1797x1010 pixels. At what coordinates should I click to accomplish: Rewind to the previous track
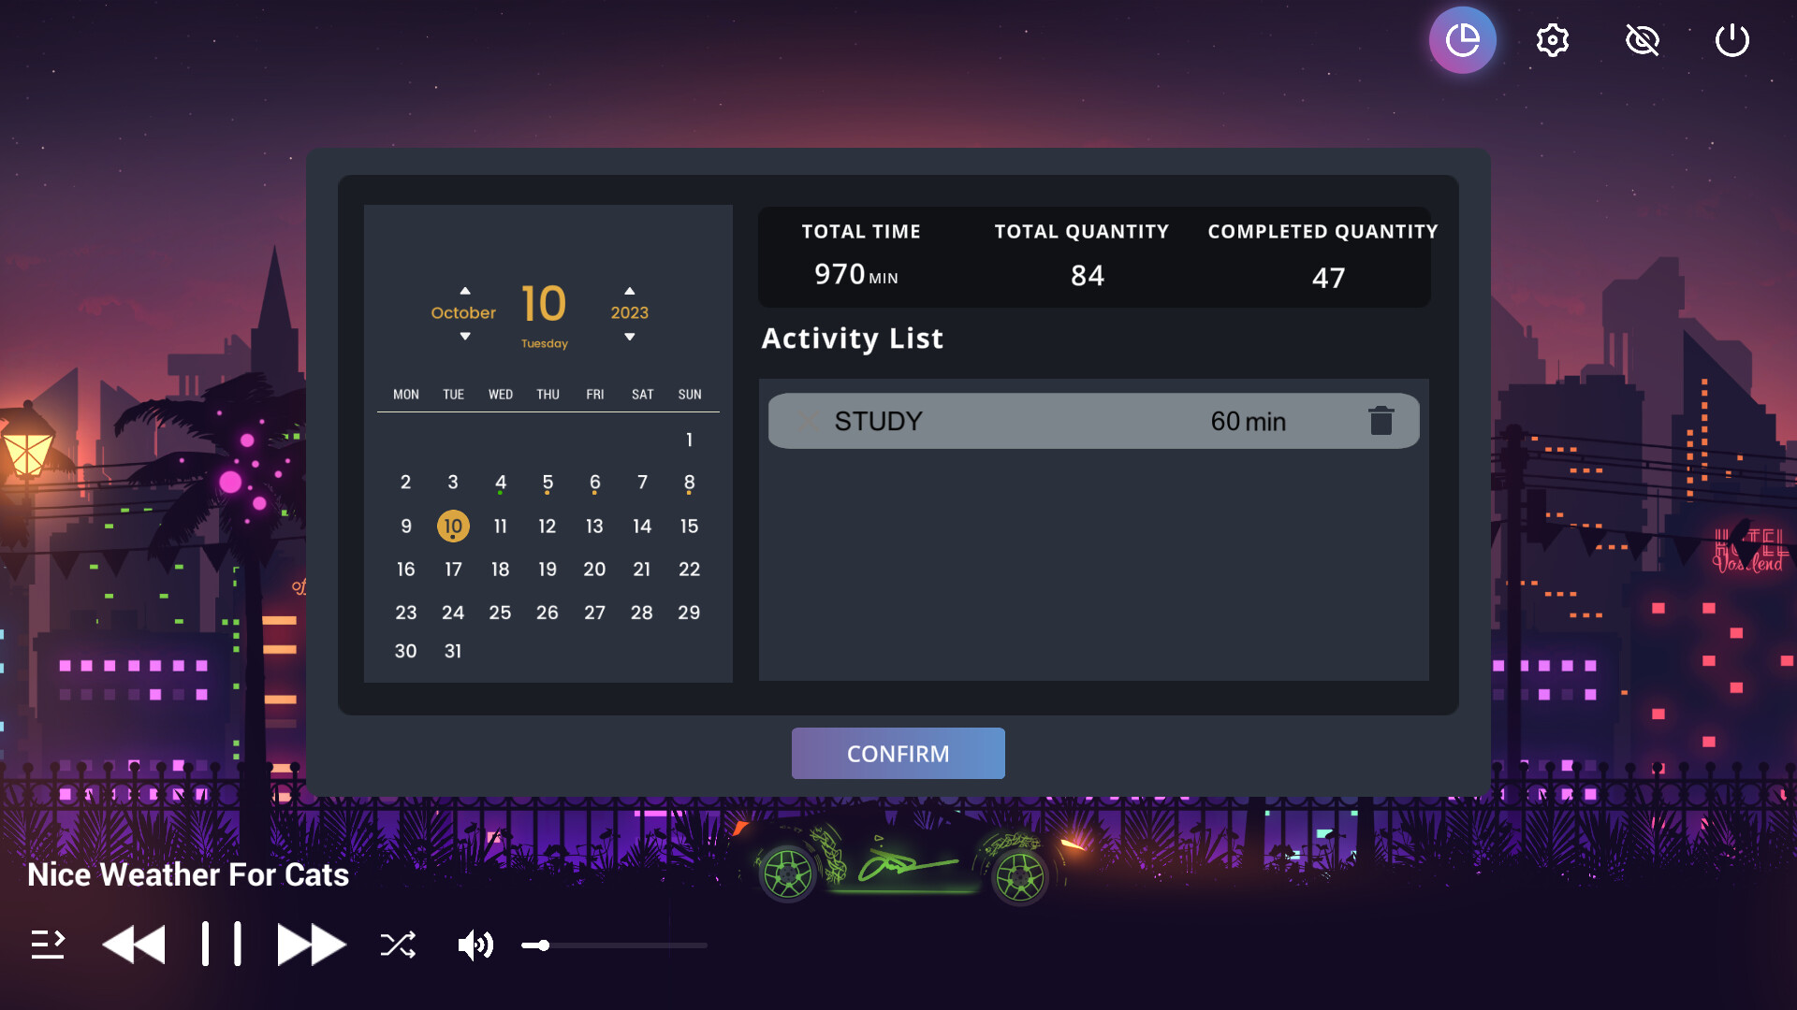coord(133,945)
